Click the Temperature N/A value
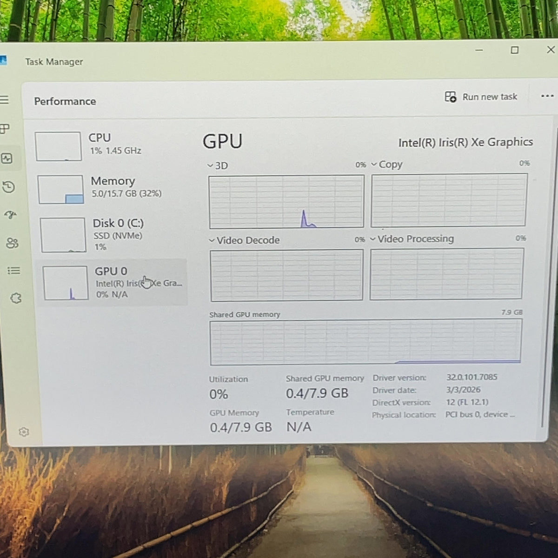558x558 pixels. click(299, 427)
